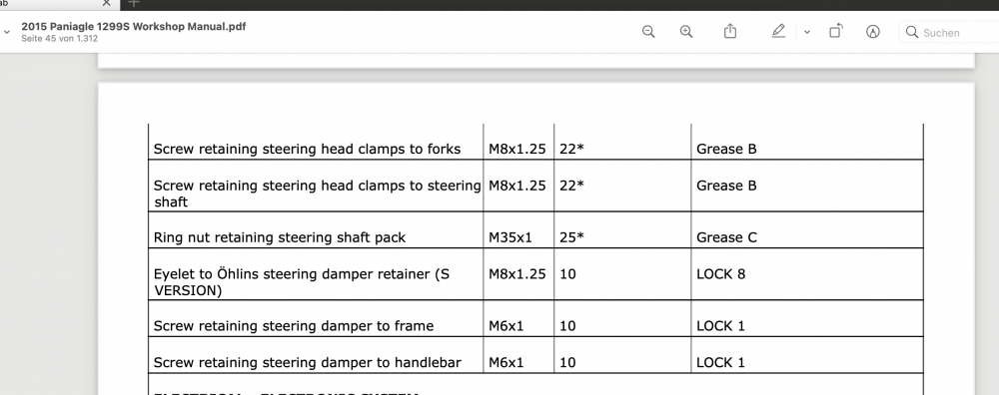Select the 25* torque value
Viewport: 999px width, 395px height.
tap(571, 237)
